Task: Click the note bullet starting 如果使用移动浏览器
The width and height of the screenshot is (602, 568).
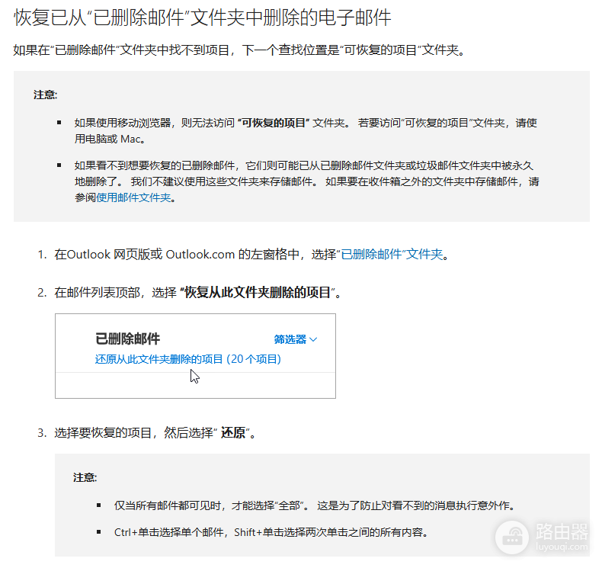Action: 306,131
